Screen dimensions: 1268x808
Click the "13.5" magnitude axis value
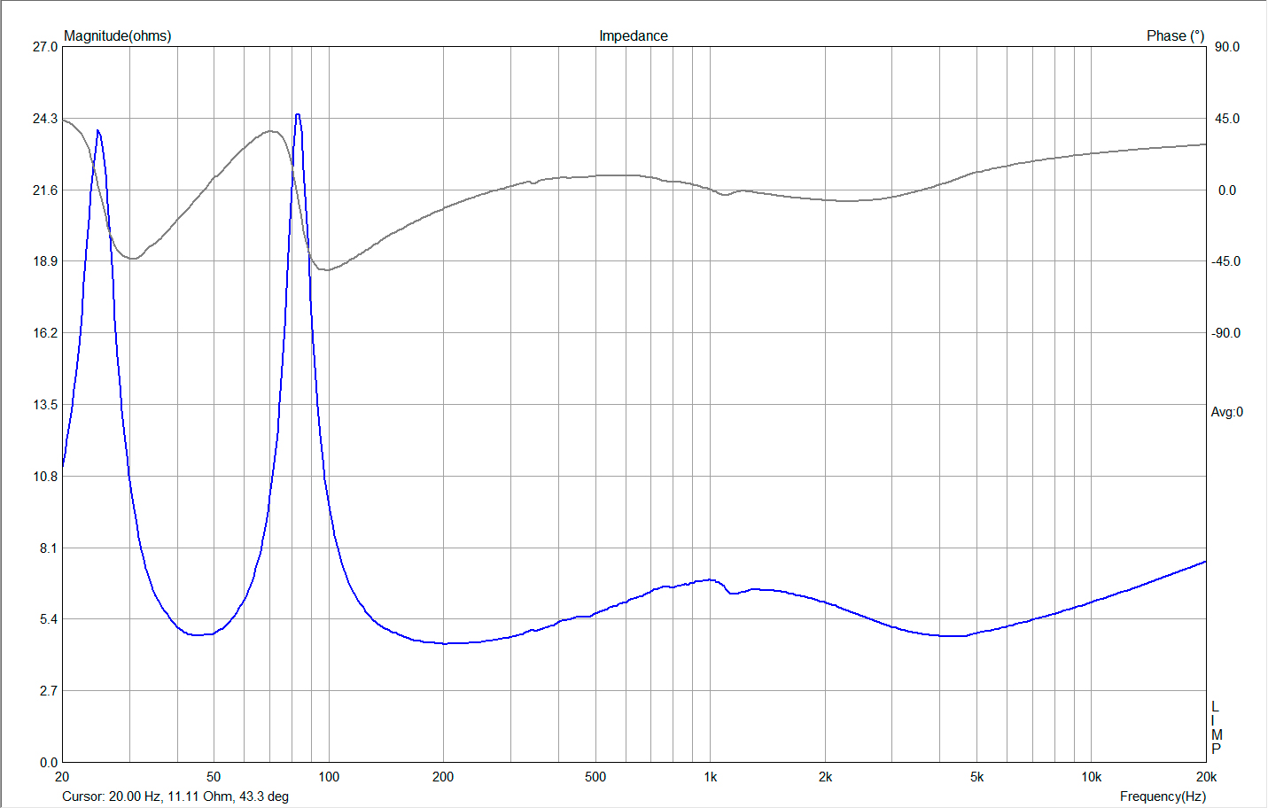coord(45,405)
